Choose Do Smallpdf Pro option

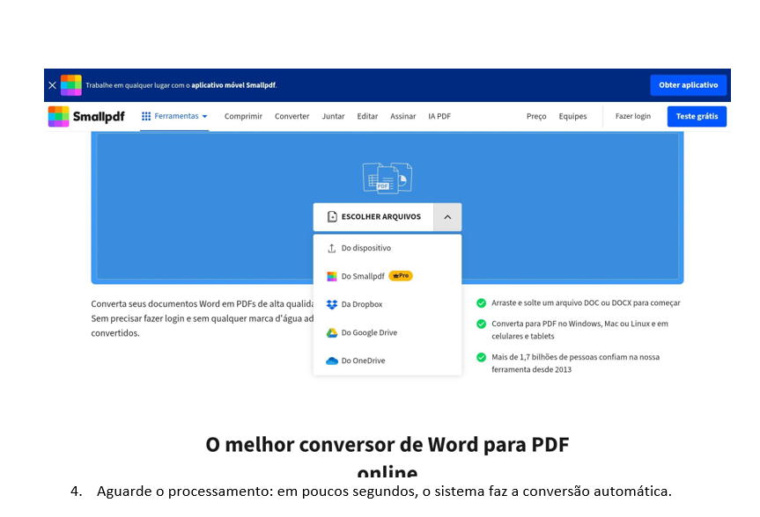pos(363,276)
